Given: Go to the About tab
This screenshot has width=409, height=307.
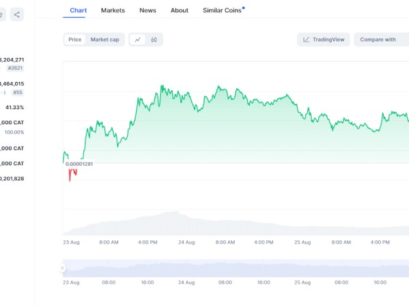Looking at the screenshot, I should [x=180, y=10].
